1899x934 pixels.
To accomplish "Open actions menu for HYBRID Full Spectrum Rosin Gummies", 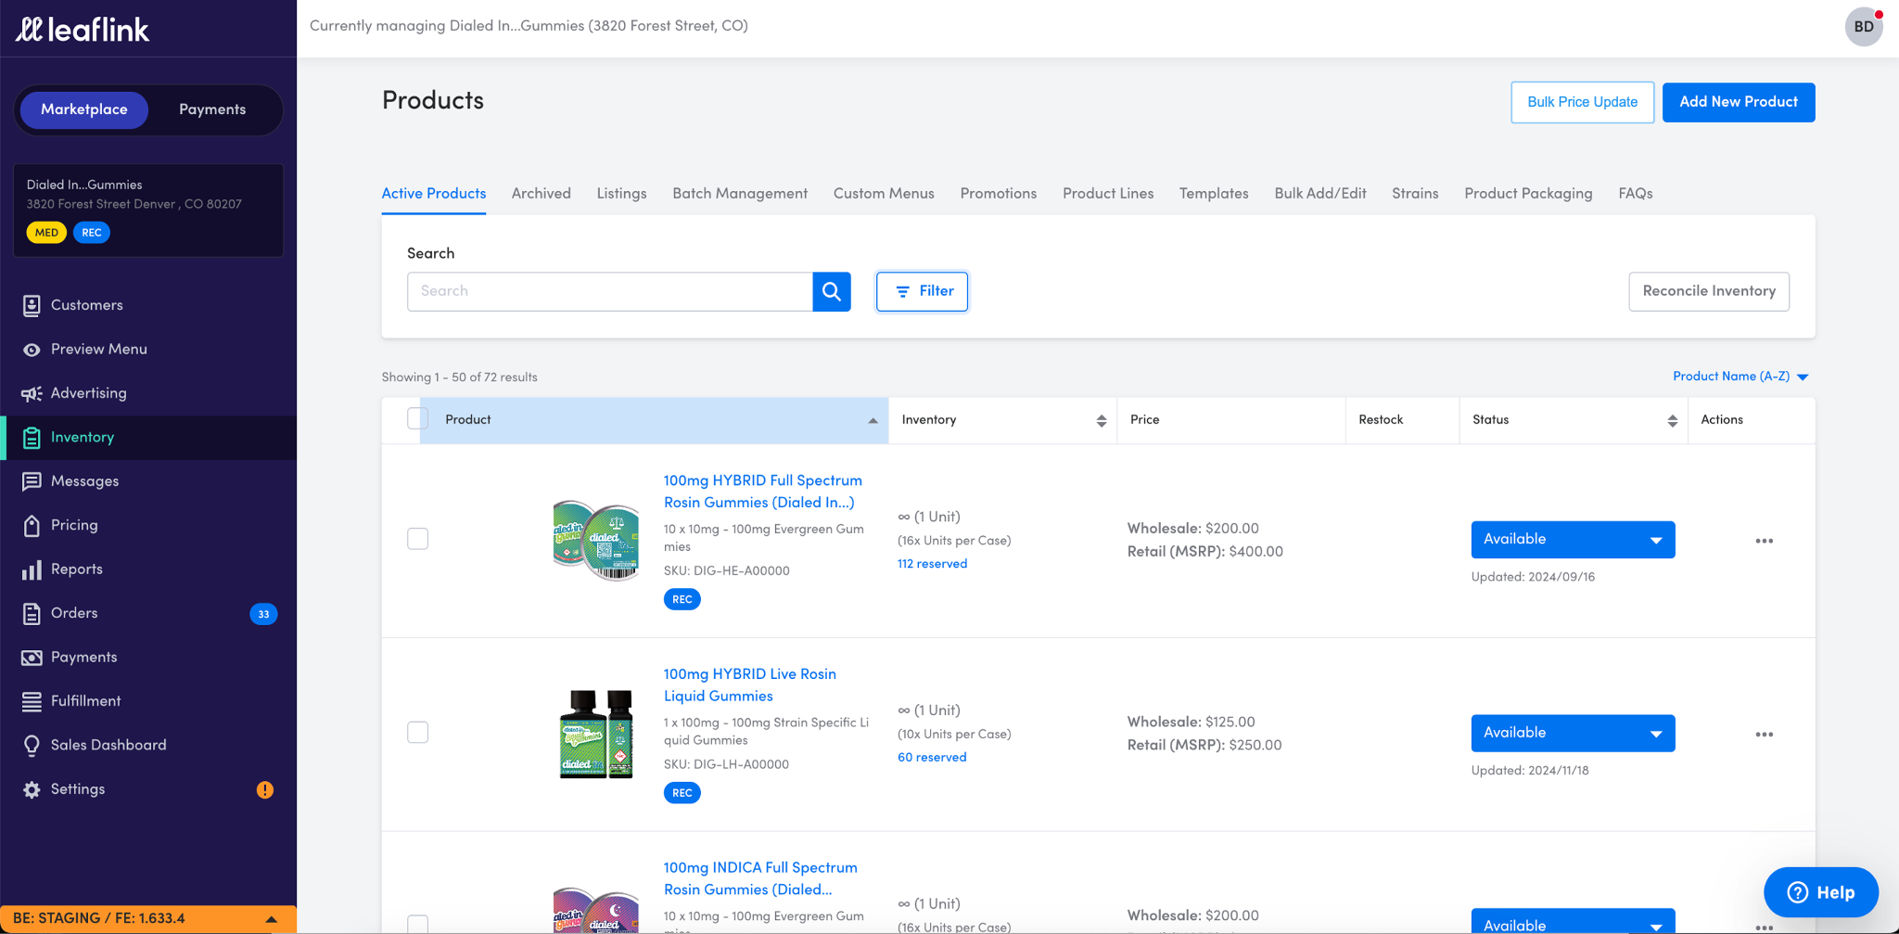I will click(1764, 541).
